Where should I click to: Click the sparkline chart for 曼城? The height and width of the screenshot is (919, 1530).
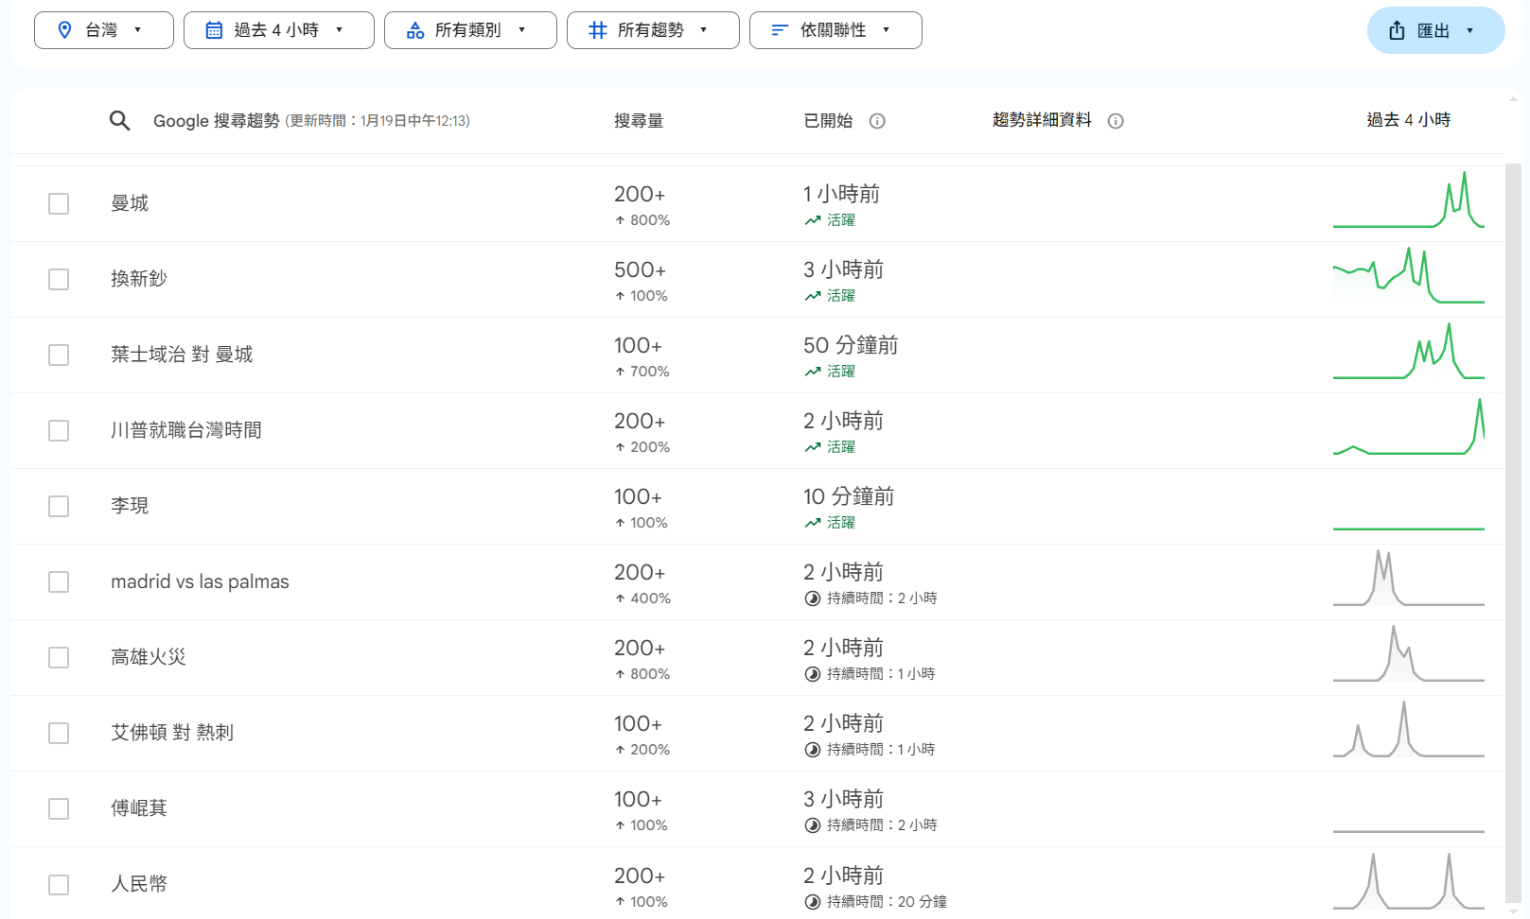(x=1409, y=199)
